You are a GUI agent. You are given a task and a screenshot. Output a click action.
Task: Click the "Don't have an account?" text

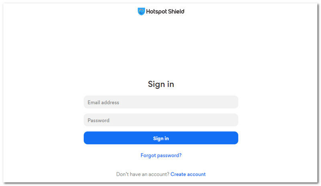click(x=143, y=174)
